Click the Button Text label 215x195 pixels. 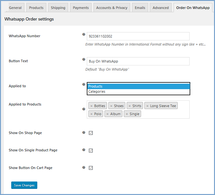coord(18,61)
